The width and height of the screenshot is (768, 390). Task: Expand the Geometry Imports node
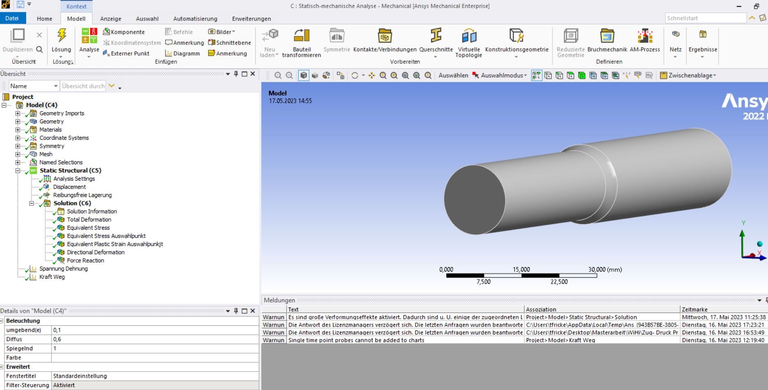(x=18, y=113)
